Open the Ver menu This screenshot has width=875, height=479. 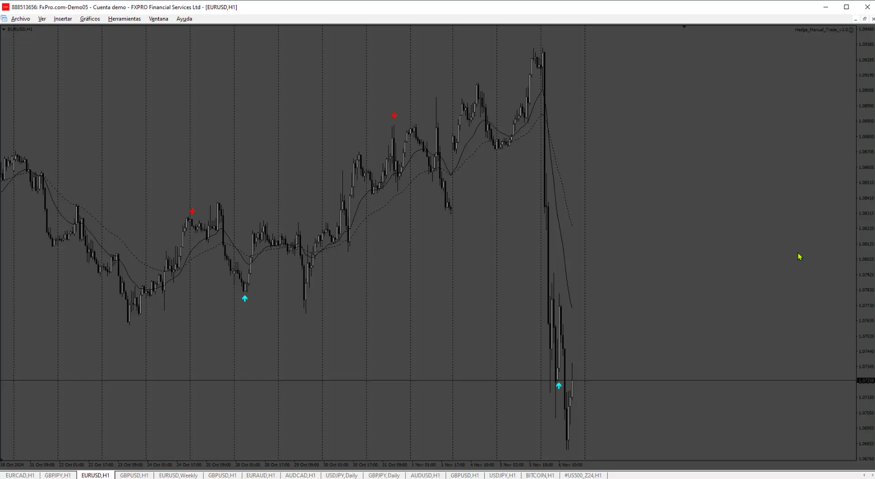tap(42, 19)
